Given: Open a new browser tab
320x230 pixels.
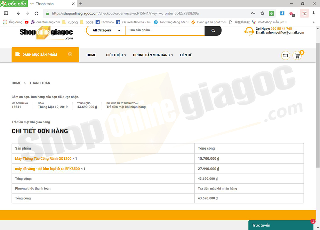Looking at the screenshot, I should [x=81, y=4].
